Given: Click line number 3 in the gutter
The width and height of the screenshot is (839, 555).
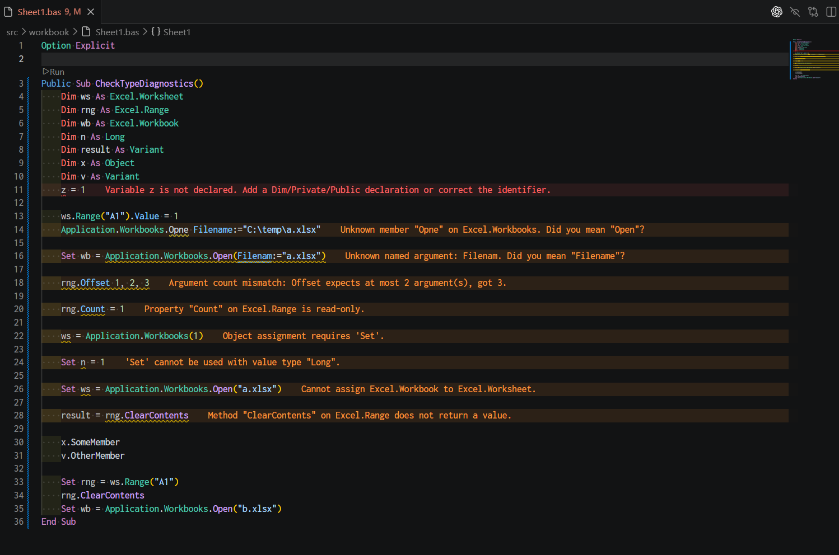Looking at the screenshot, I should 21,84.
